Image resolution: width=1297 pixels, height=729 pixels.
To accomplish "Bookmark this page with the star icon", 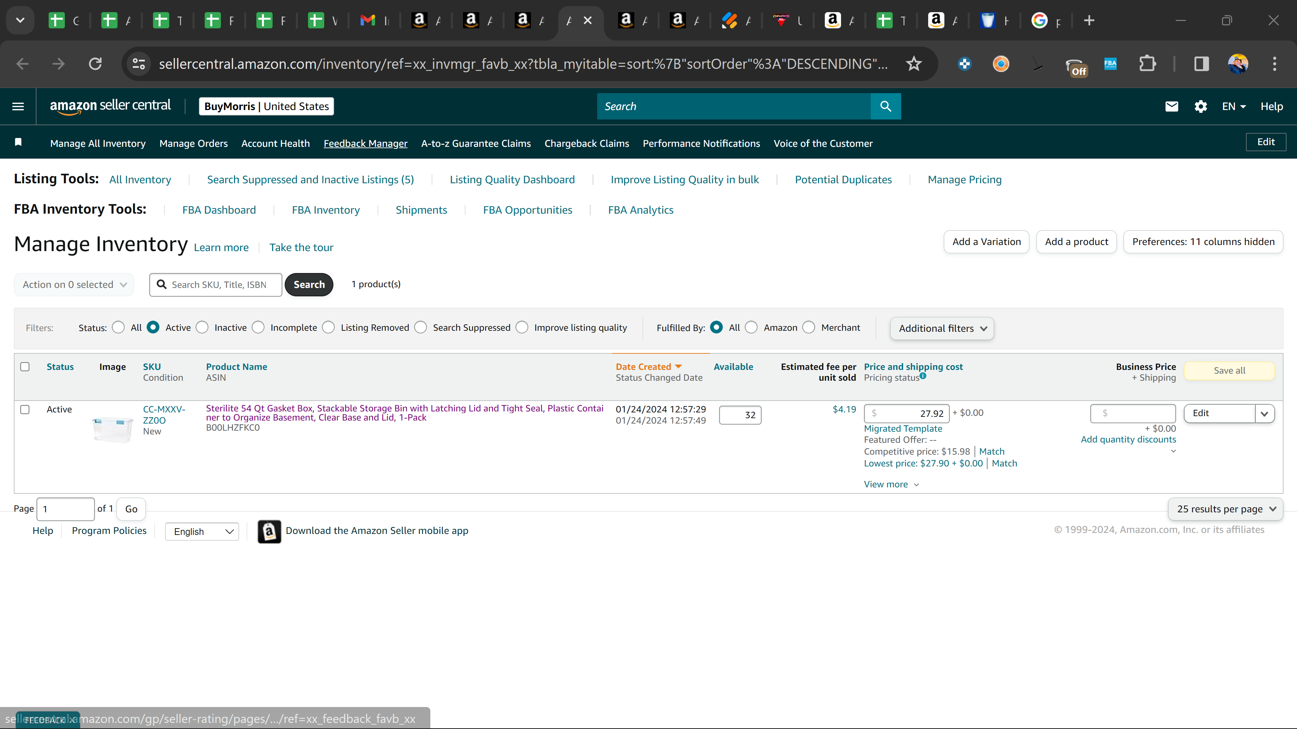I will [x=914, y=64].
